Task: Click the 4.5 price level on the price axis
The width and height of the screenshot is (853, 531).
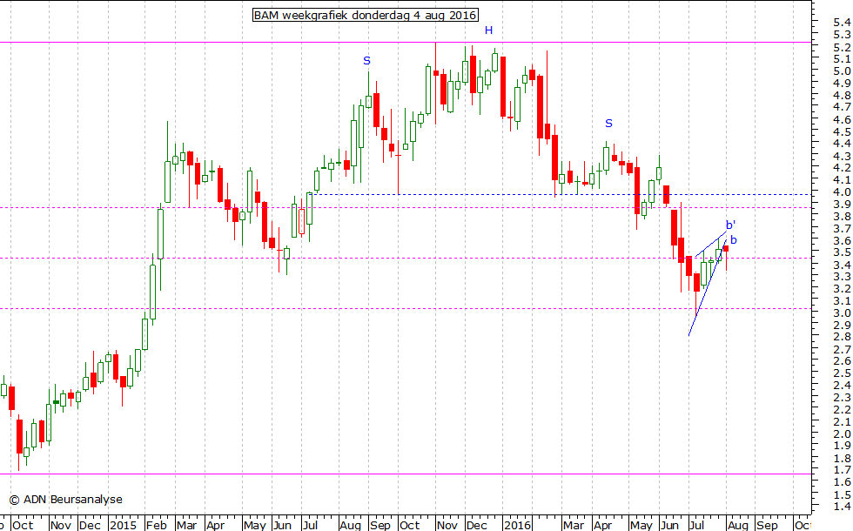Action: pyautogui.click(x=842, y=131)
